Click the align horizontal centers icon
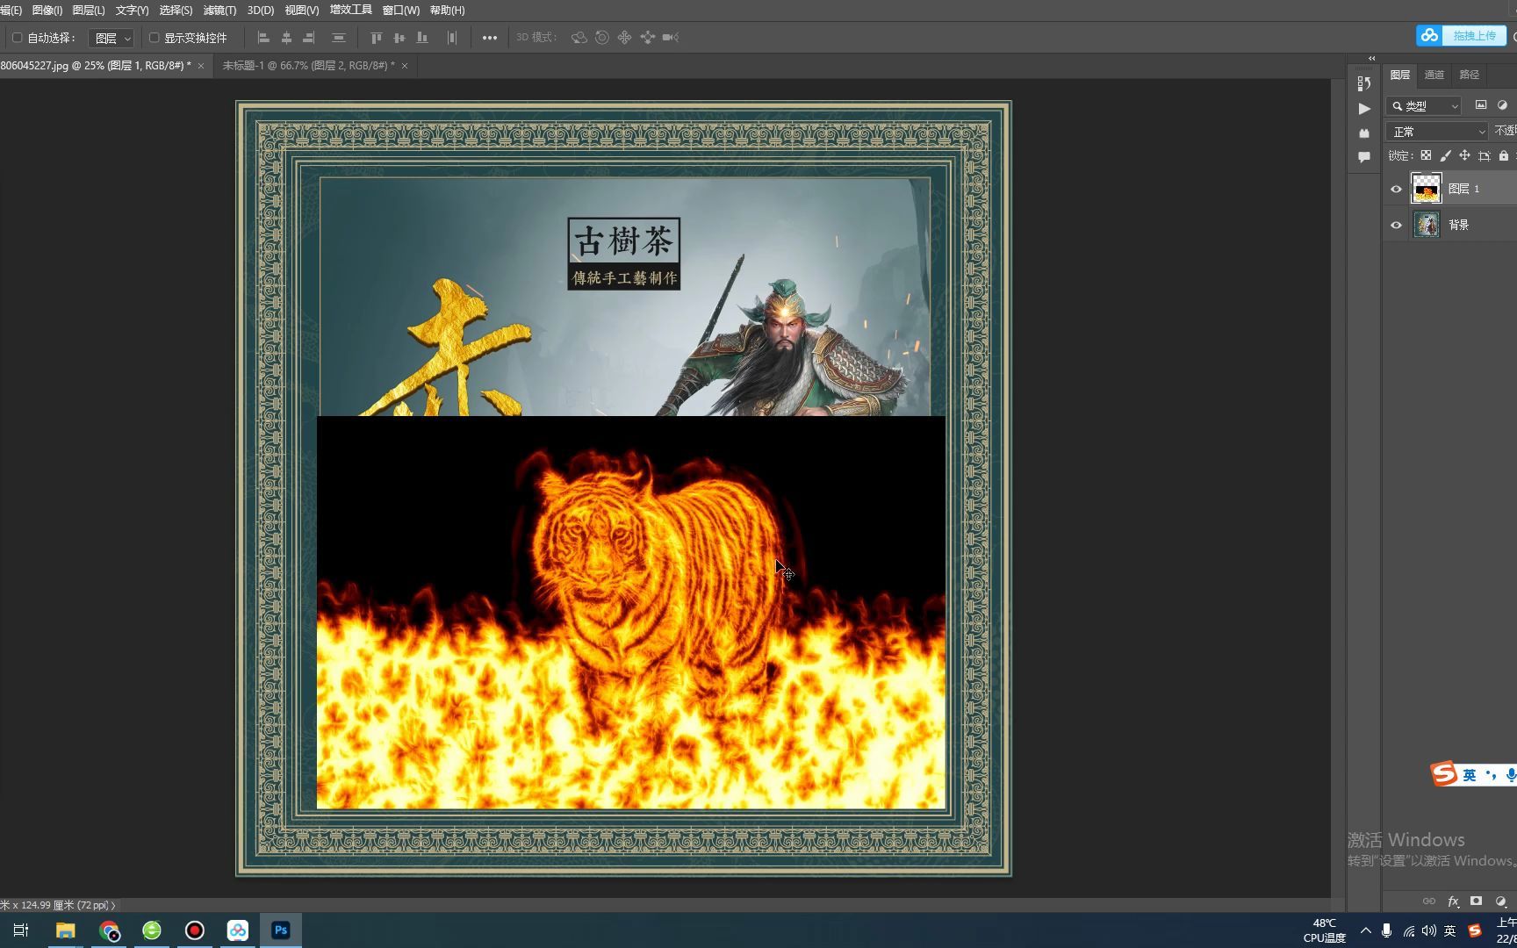1517x948 pixels. tap(286, 38)
